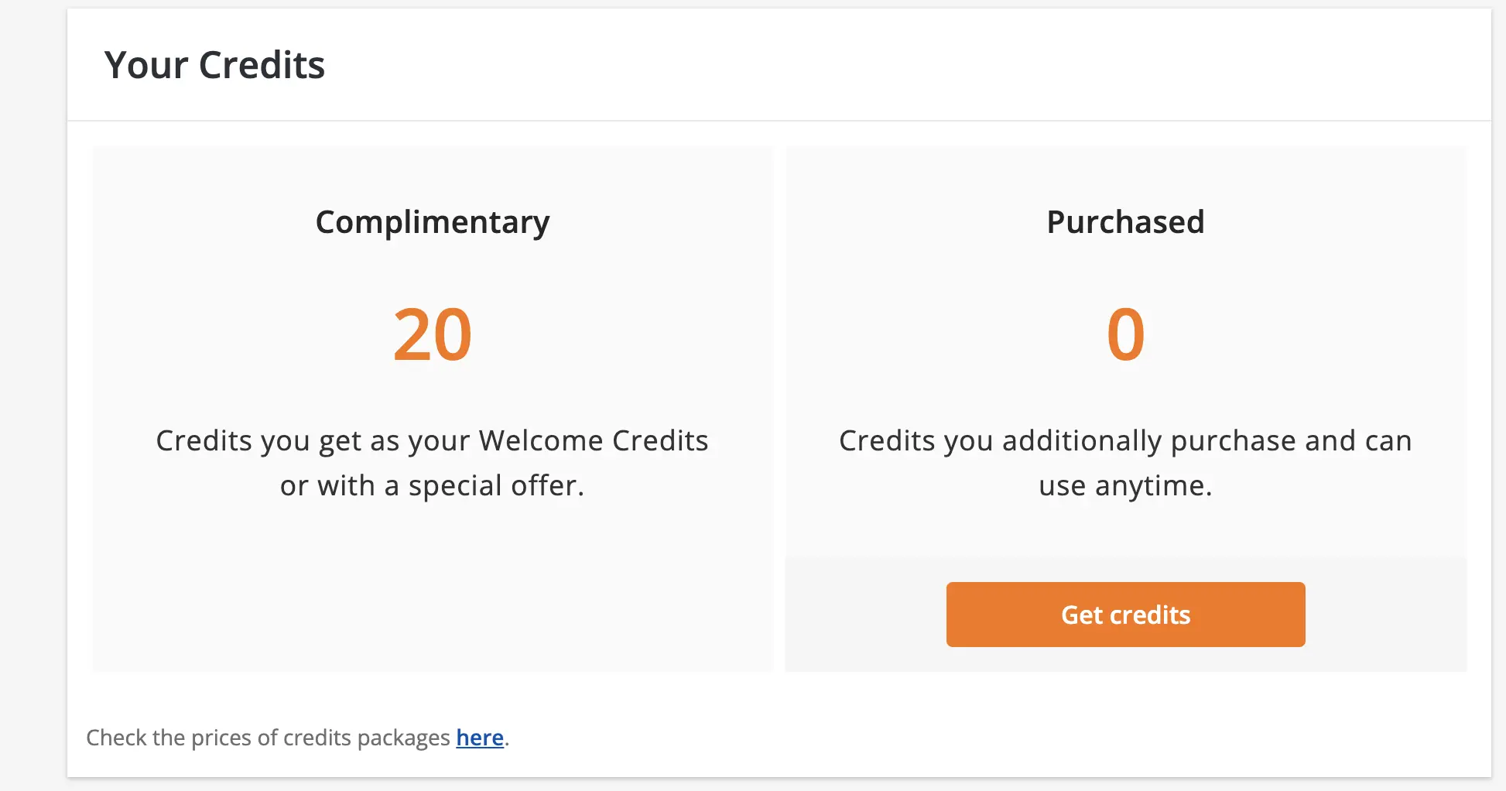
Task: Select the Complimentary card heading
Action: tap(433, 222)
